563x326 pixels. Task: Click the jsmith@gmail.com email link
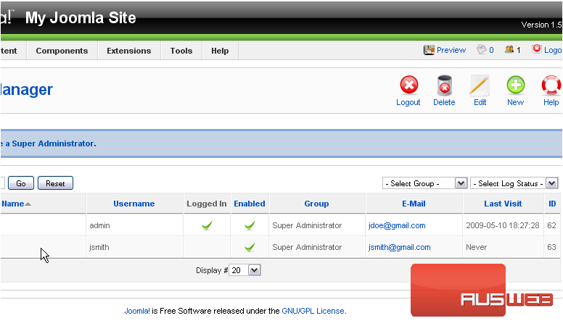(x=399, y=248)
